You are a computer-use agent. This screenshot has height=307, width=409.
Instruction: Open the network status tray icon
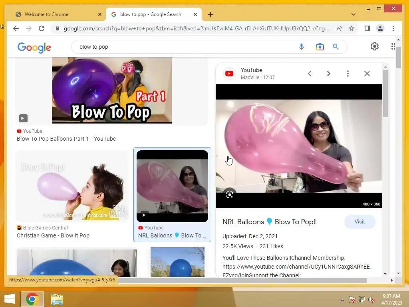pos(362,299)
